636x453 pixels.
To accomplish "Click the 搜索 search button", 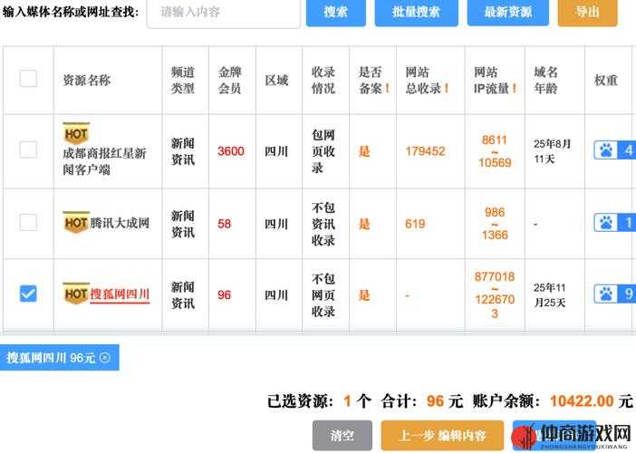I will pyautogui.click(x=335, y=12).
